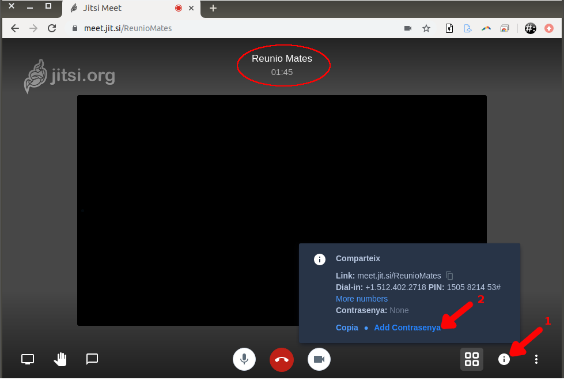
Task: Reload the browser page
Action: pyautogui.click(x=52, y=28)
